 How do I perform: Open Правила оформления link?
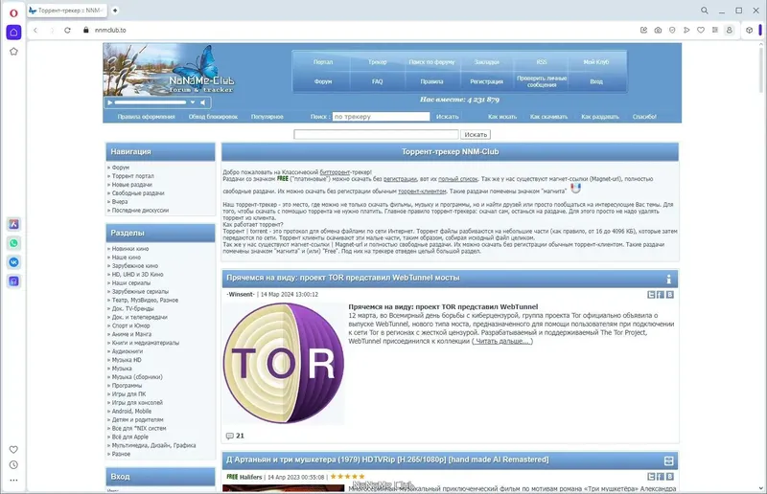[x=147, y=117]
